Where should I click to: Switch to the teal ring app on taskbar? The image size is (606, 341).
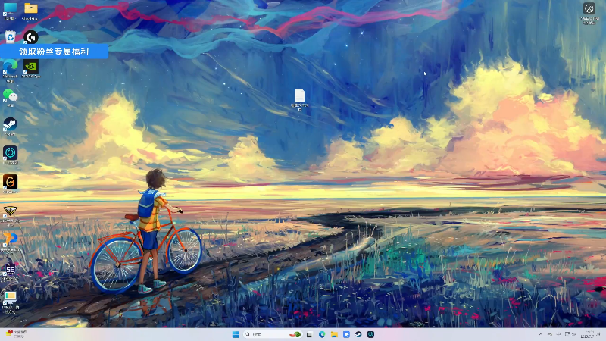pos(370,334)
